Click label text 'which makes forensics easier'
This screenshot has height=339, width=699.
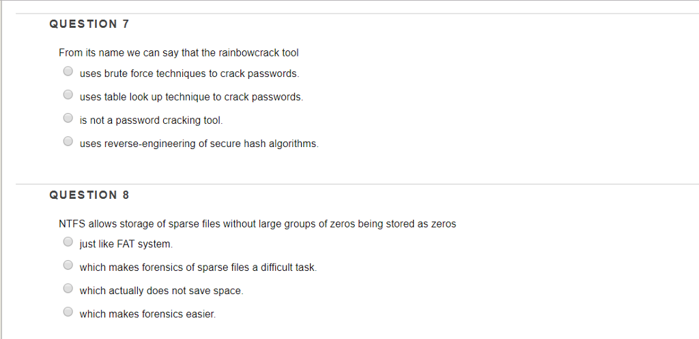[x=147, y=314]
